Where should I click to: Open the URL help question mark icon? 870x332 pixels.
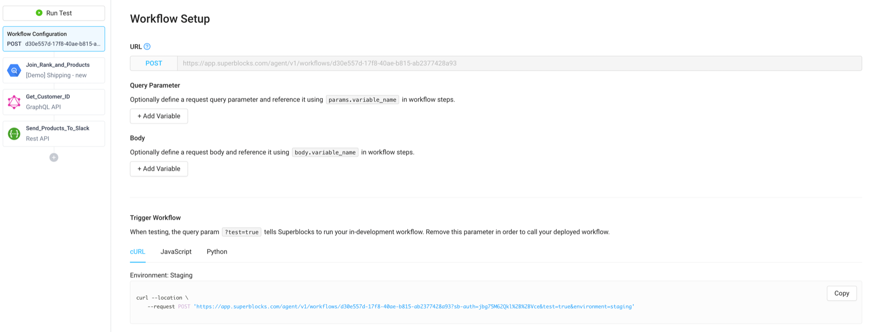[147, 47]
